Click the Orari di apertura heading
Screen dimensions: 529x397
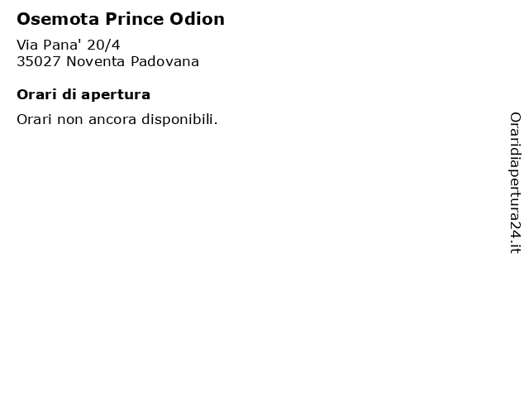coord(83,95)
